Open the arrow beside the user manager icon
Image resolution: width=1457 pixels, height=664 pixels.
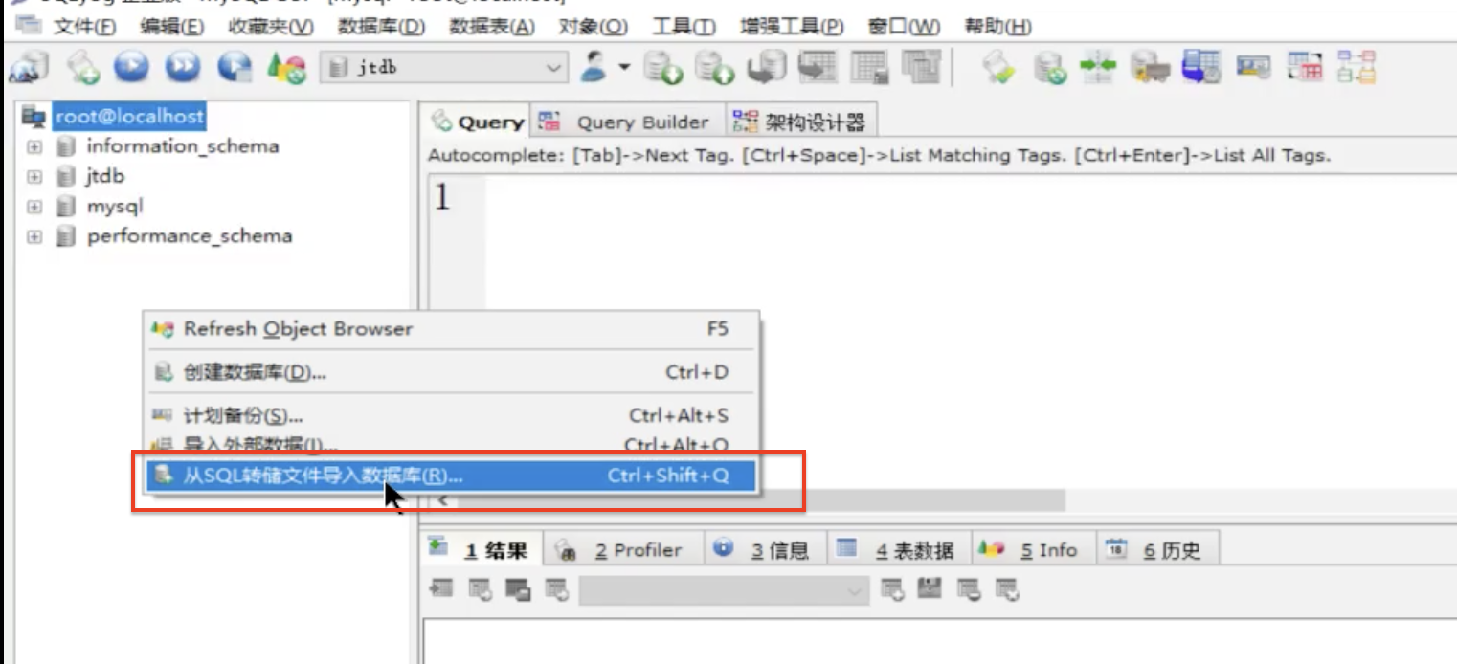pyautogui.click(x=624, y=67)
